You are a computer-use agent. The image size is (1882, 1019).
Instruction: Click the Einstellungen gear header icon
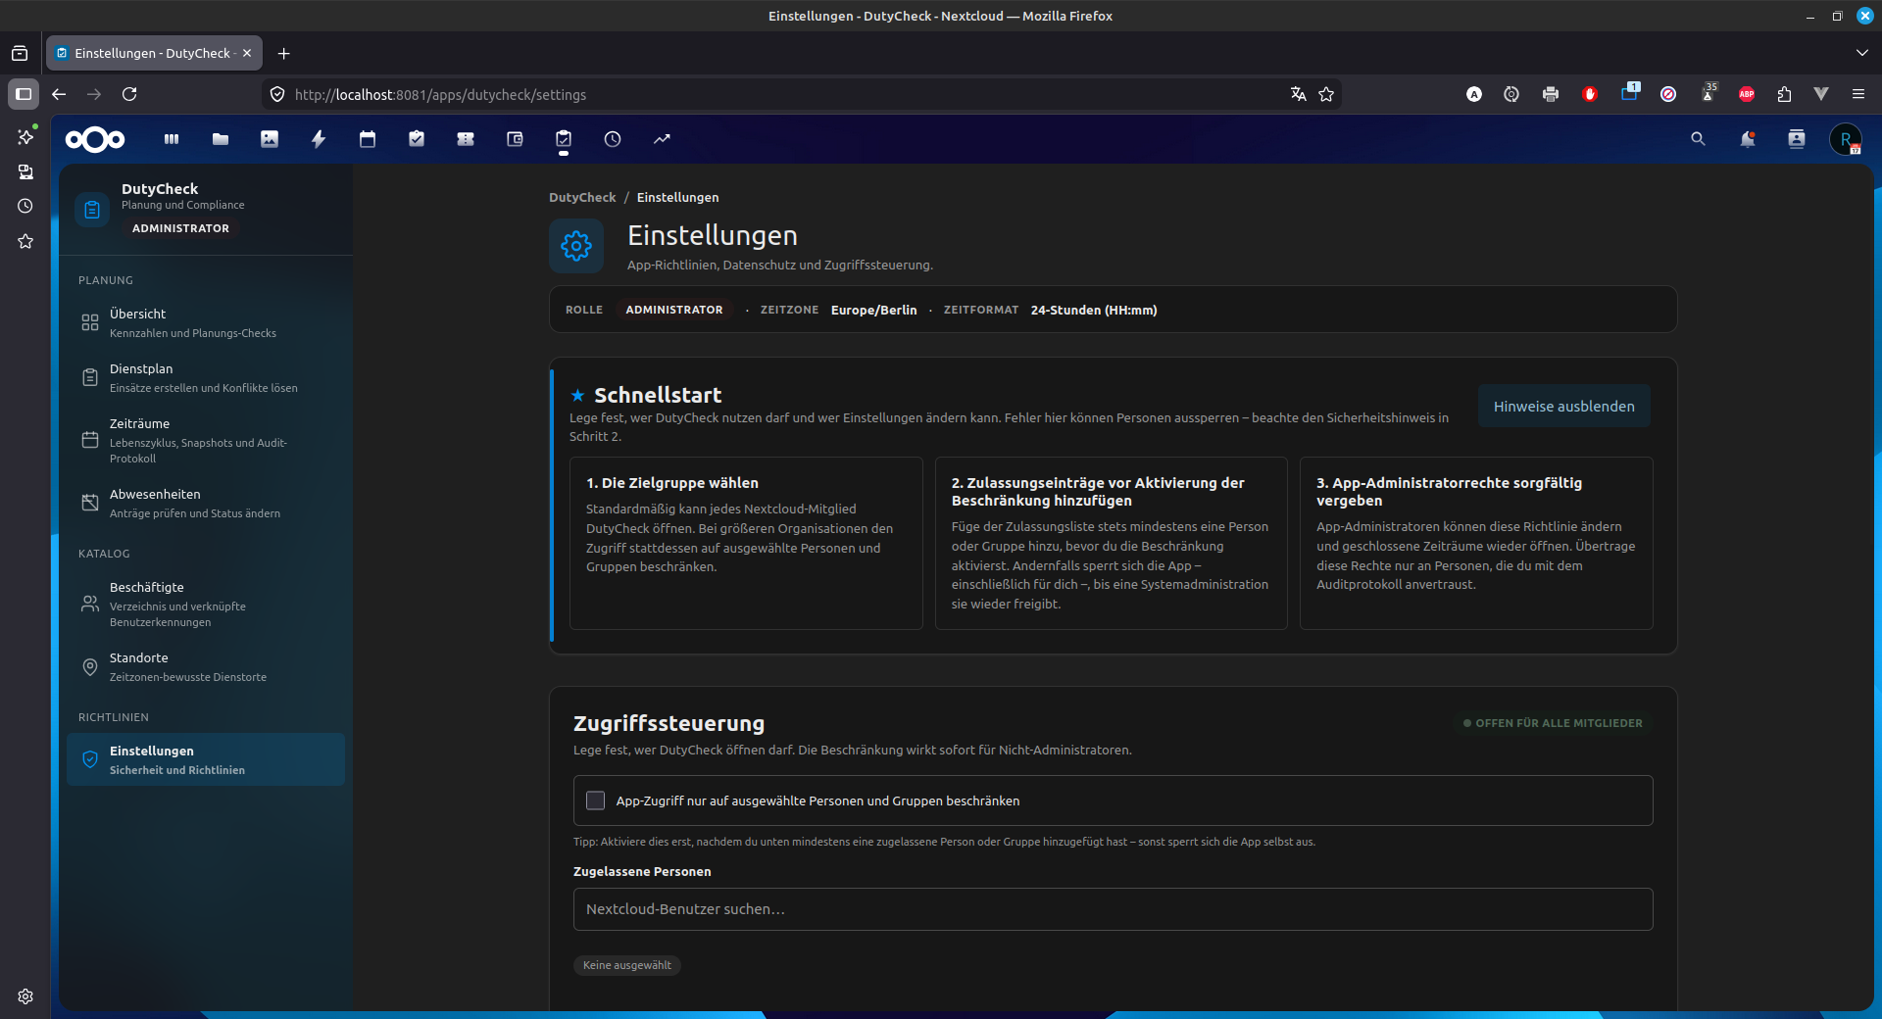[576, 246]
